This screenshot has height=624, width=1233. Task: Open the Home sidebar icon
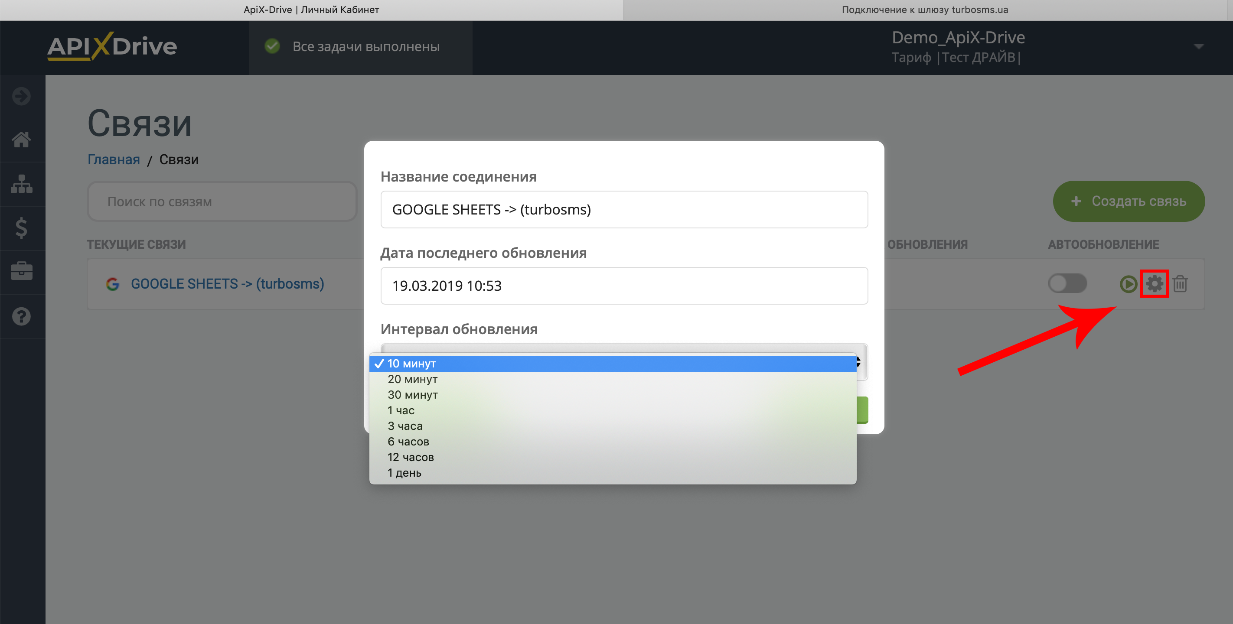click(x=22, y=140)
